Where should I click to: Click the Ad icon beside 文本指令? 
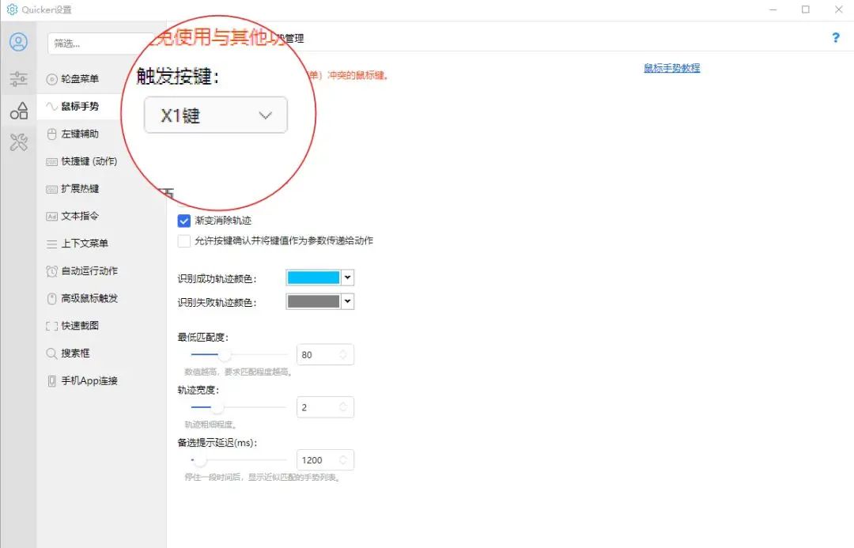point(51,216)
